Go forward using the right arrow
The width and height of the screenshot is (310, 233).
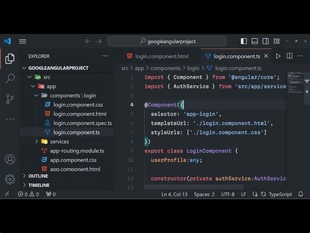coord(99,41)
